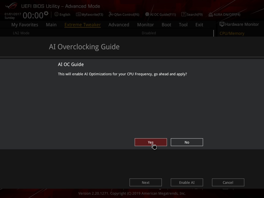264x198 pixels.
Task: Click the gear icon beside the clock
Action: (x=46, y=13)
